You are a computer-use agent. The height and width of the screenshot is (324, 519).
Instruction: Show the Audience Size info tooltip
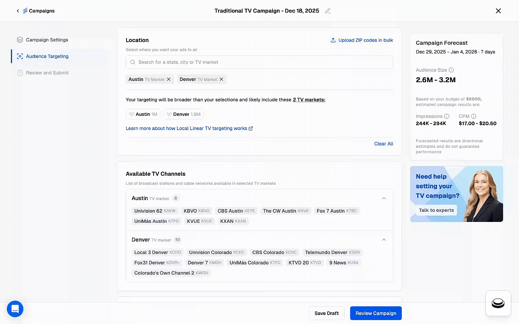[x=451, y=70]
